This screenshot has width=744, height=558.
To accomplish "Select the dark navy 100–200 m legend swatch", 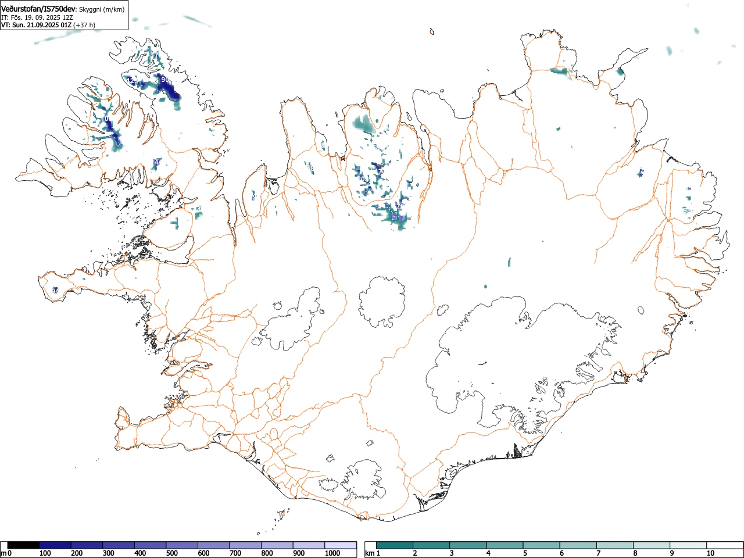I will (x=55, y=545).
